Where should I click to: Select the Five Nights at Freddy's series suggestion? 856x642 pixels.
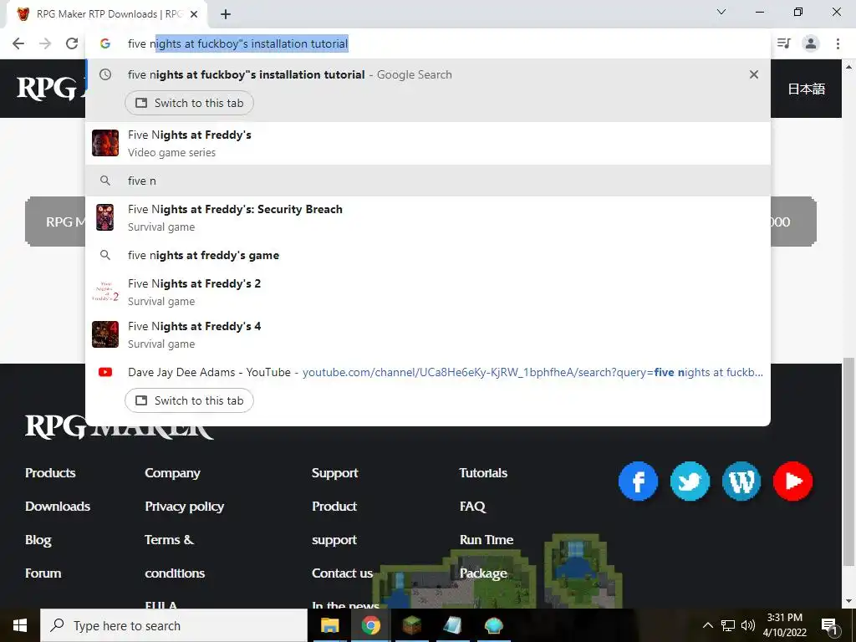click(428, 143)
